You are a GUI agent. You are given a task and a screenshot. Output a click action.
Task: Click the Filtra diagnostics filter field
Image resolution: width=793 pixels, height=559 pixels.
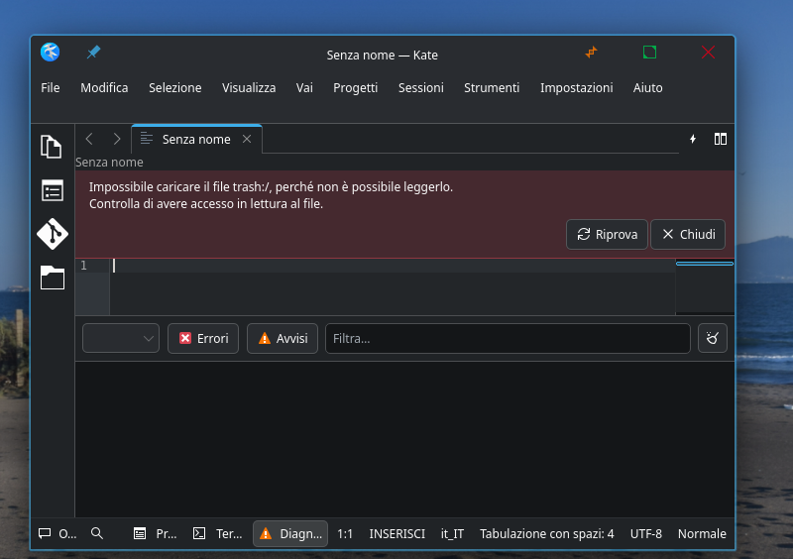coord(508,339)
